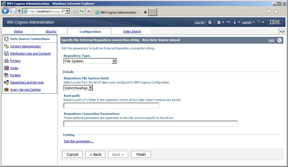Click the Cognos home icon
288x167 pixels.
click(219, 22)
